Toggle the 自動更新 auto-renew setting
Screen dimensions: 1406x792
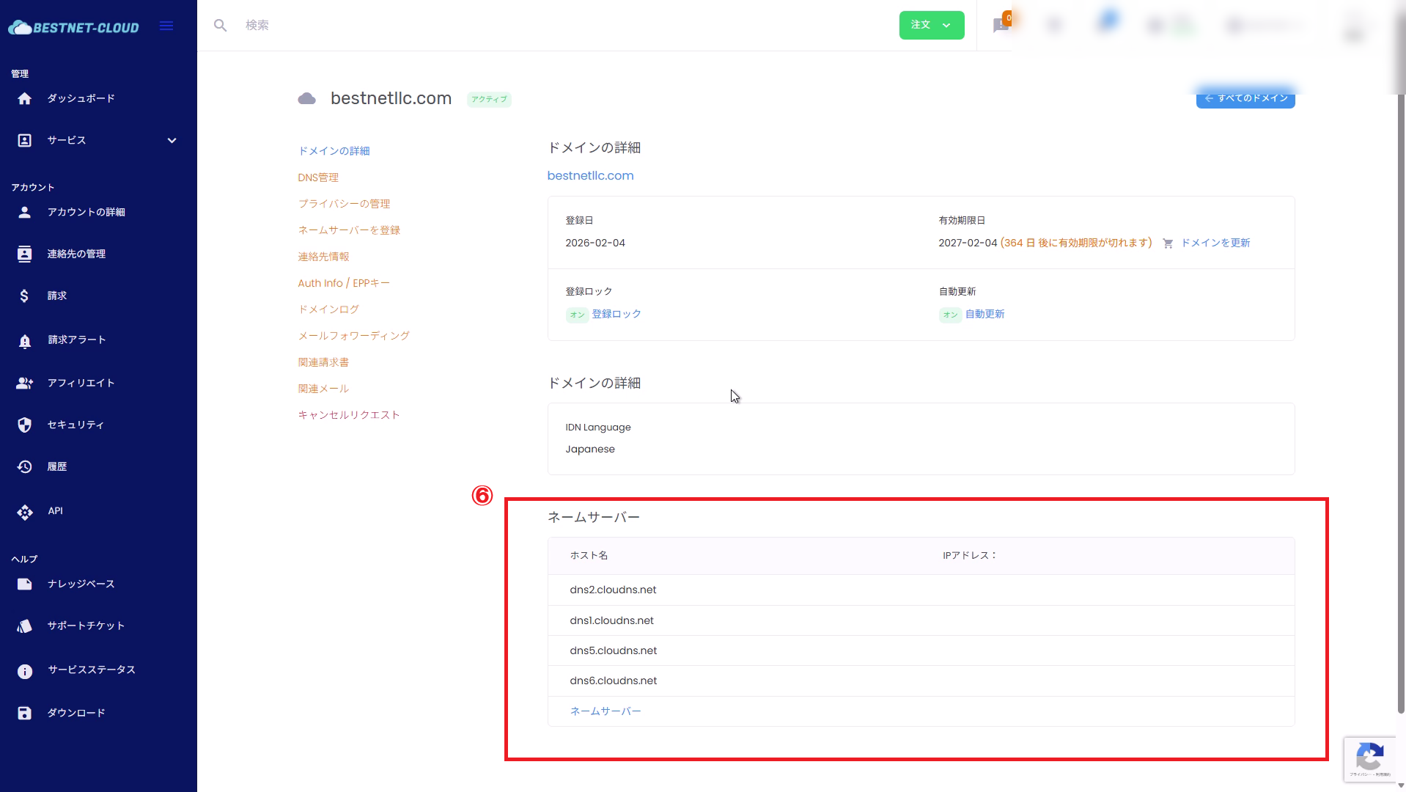pos(984,314)
